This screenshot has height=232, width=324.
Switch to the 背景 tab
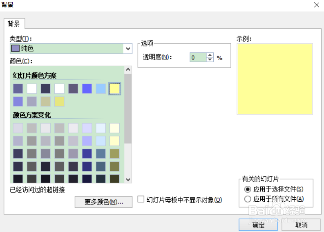[14, 24]
